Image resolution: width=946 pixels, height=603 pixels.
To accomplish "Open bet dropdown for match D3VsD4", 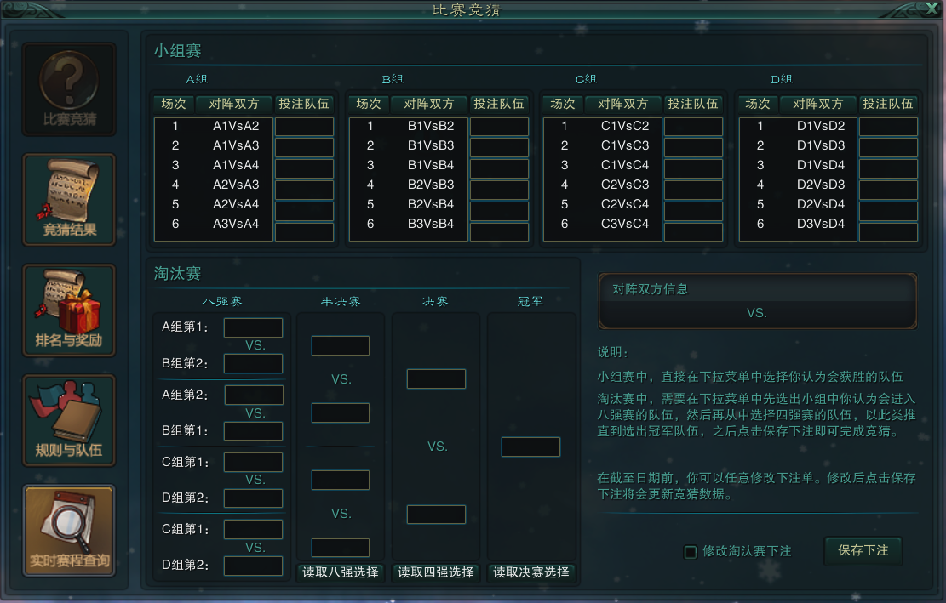I will point(888,225).
